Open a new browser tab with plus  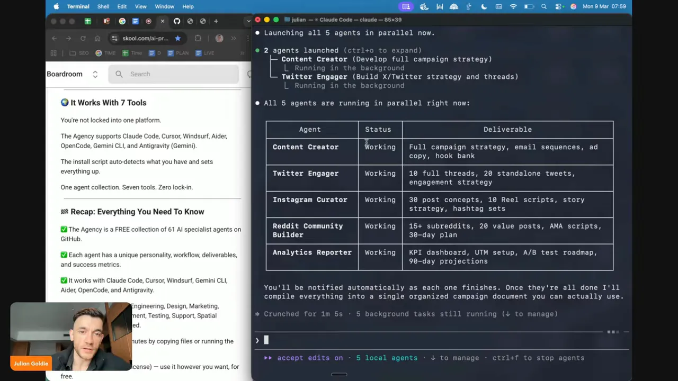click(216, 21)
